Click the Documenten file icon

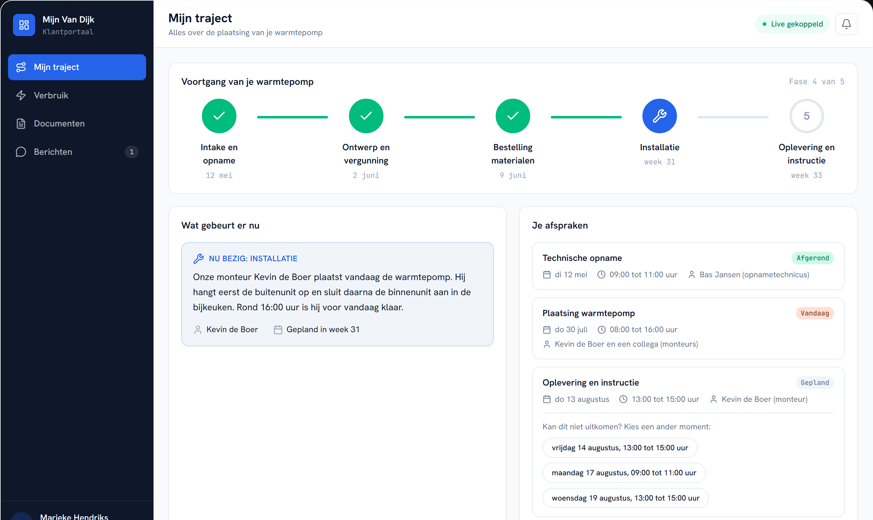21,124
